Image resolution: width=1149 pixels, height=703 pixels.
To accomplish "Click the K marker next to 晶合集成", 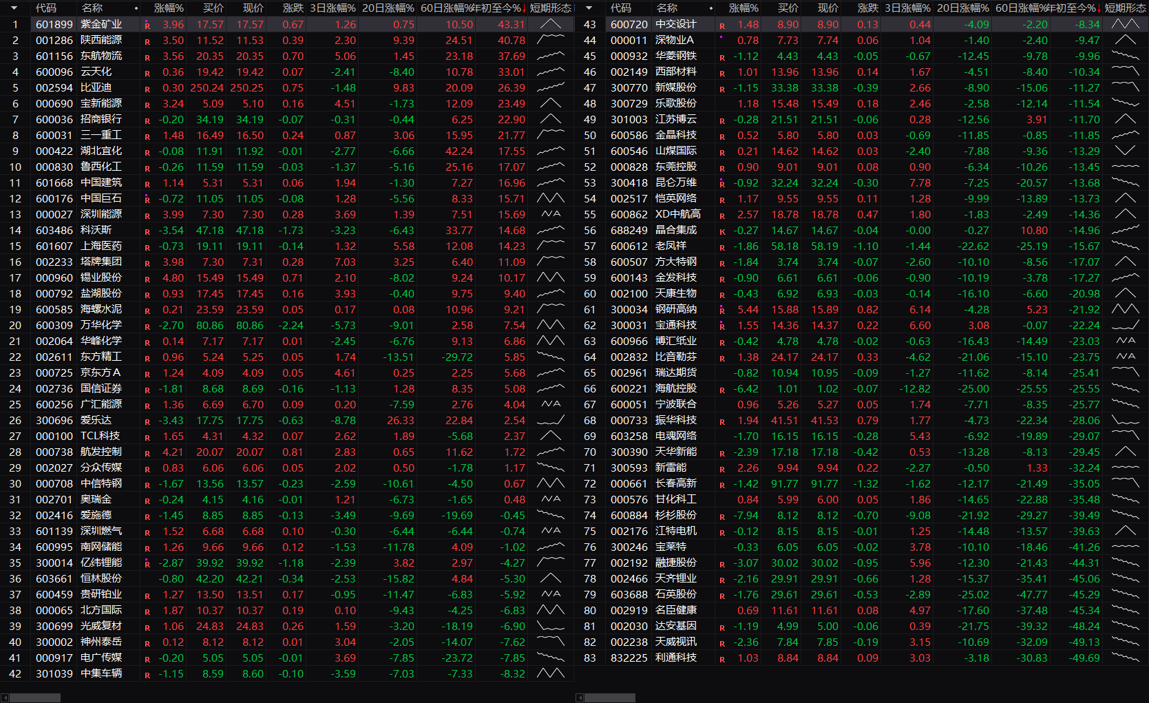I will pyautogui.click(x=722, y=231).
